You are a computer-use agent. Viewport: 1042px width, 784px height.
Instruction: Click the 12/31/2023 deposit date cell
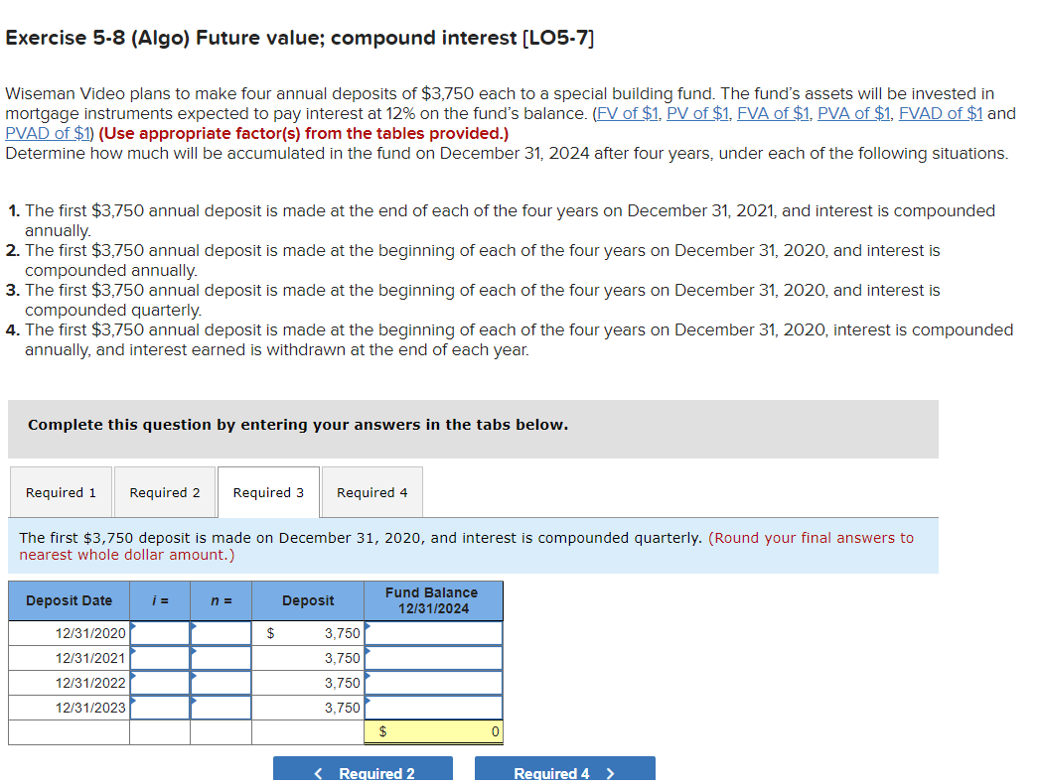pos(70,708)
